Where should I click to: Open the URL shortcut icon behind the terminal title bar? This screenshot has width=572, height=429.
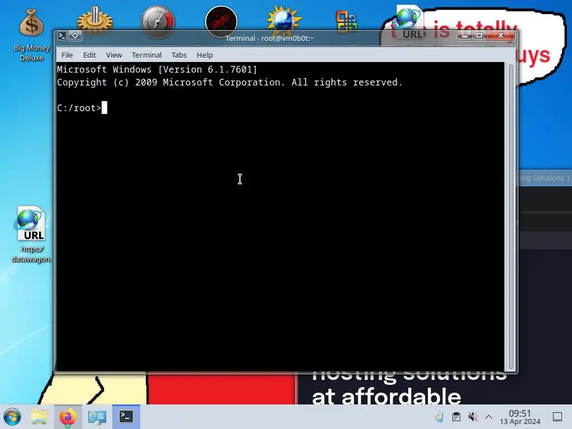coord(409,22)
